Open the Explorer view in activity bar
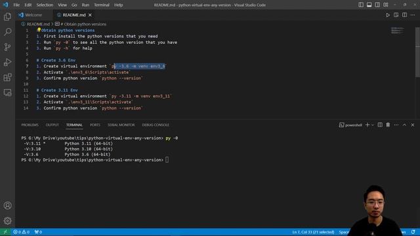 tap(7, 17)
